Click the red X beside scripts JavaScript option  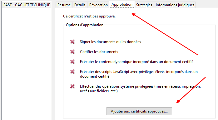(x=72, y=72)
